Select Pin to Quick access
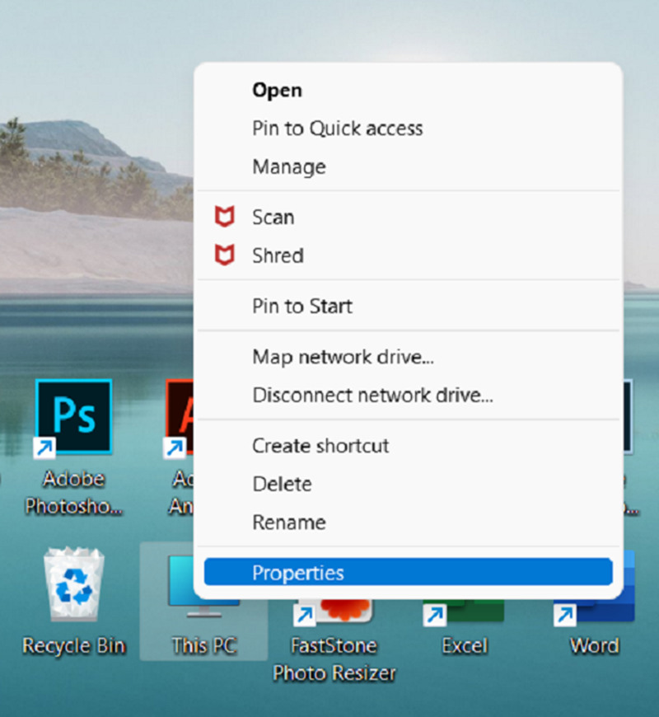 click(337, 129)
